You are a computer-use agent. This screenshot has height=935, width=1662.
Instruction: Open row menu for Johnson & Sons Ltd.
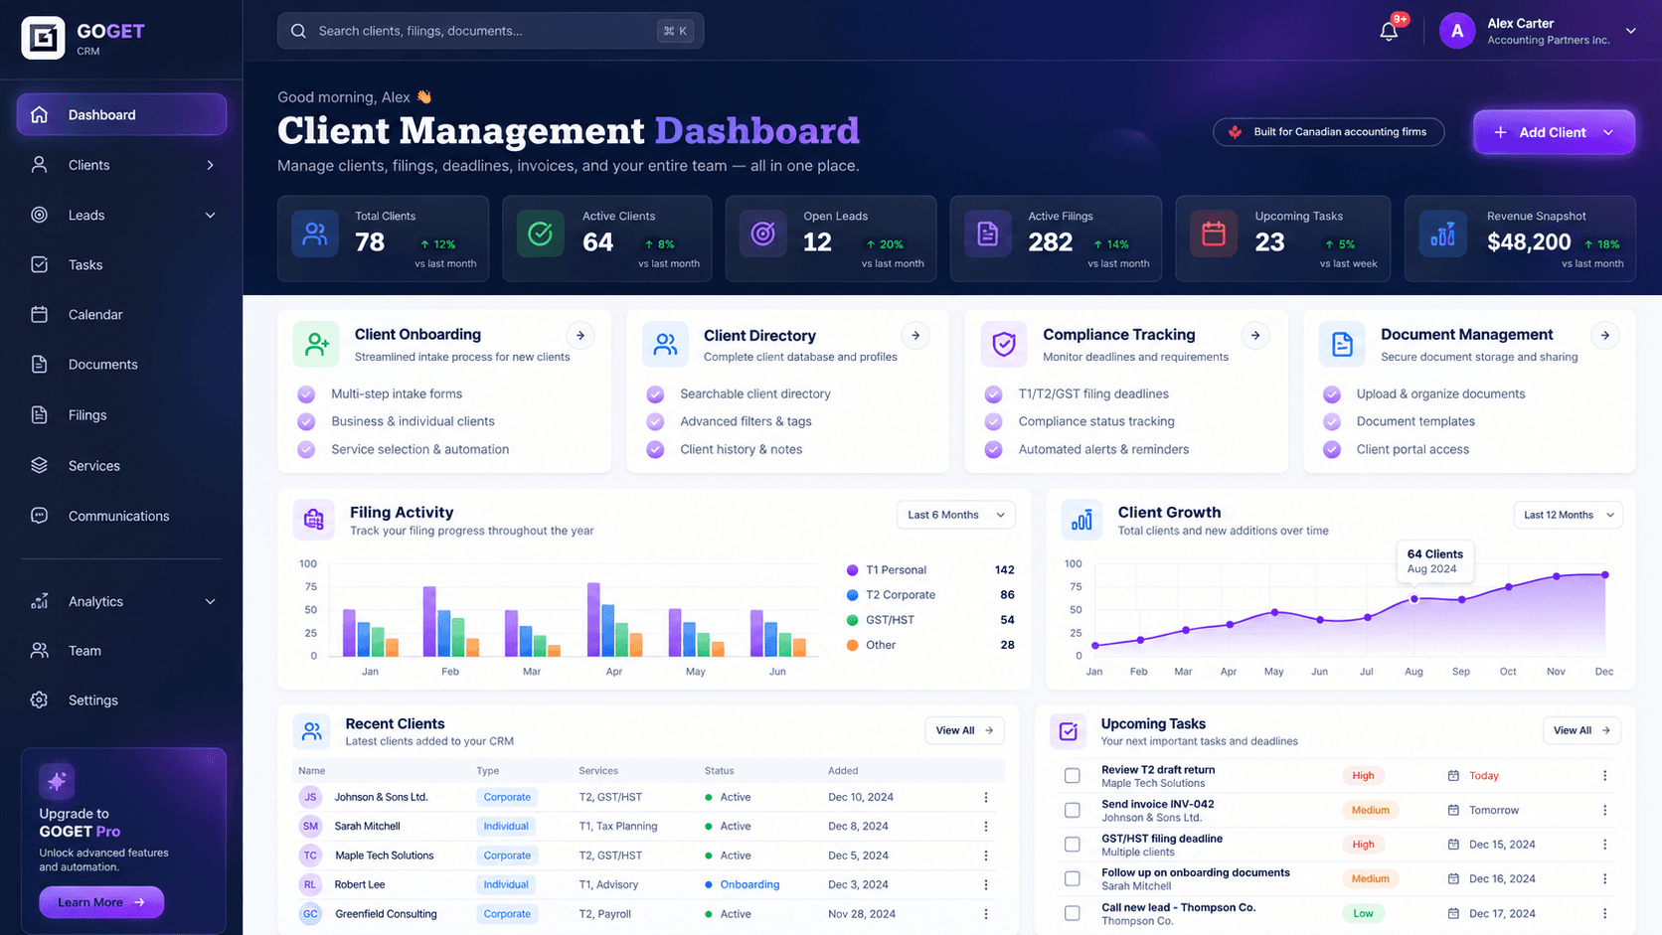coord(986,797)
